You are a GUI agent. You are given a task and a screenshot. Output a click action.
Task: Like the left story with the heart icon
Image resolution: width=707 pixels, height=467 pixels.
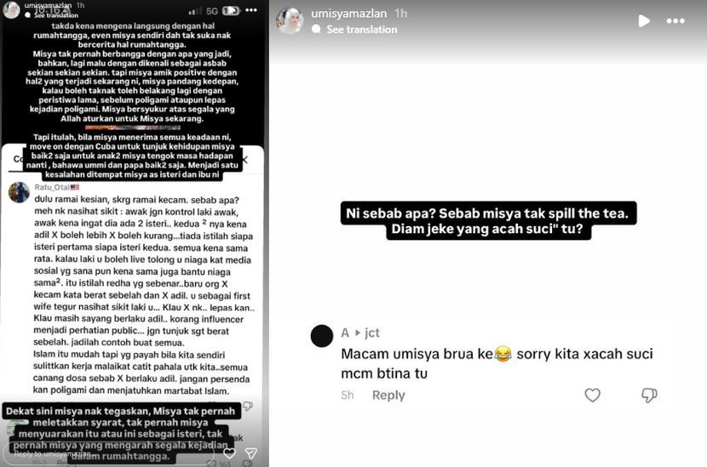229,453
